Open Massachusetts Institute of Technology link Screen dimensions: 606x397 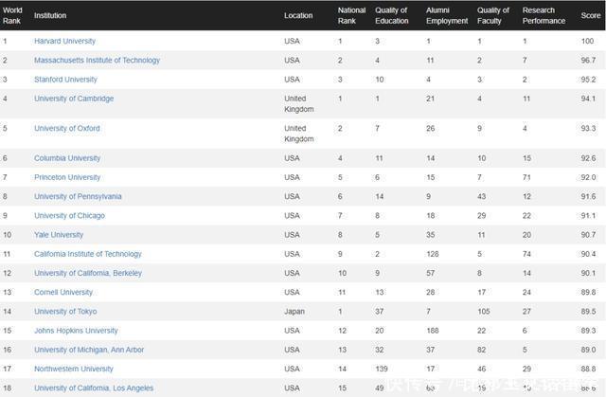(97, 61)
